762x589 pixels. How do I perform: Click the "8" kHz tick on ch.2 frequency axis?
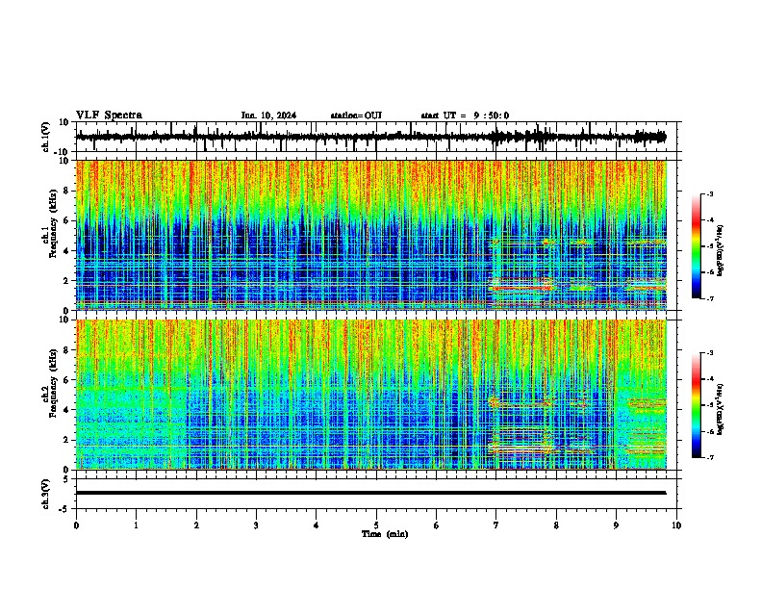(x=67, y=350)
